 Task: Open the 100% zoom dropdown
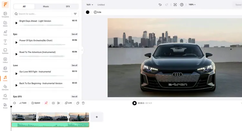click(192, 5)
